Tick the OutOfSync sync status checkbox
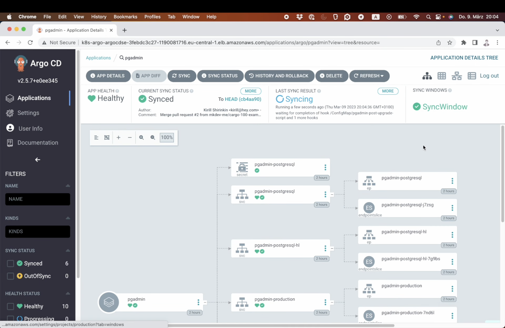The width and height of the screenshot is (505, 328). pos(10,276)
